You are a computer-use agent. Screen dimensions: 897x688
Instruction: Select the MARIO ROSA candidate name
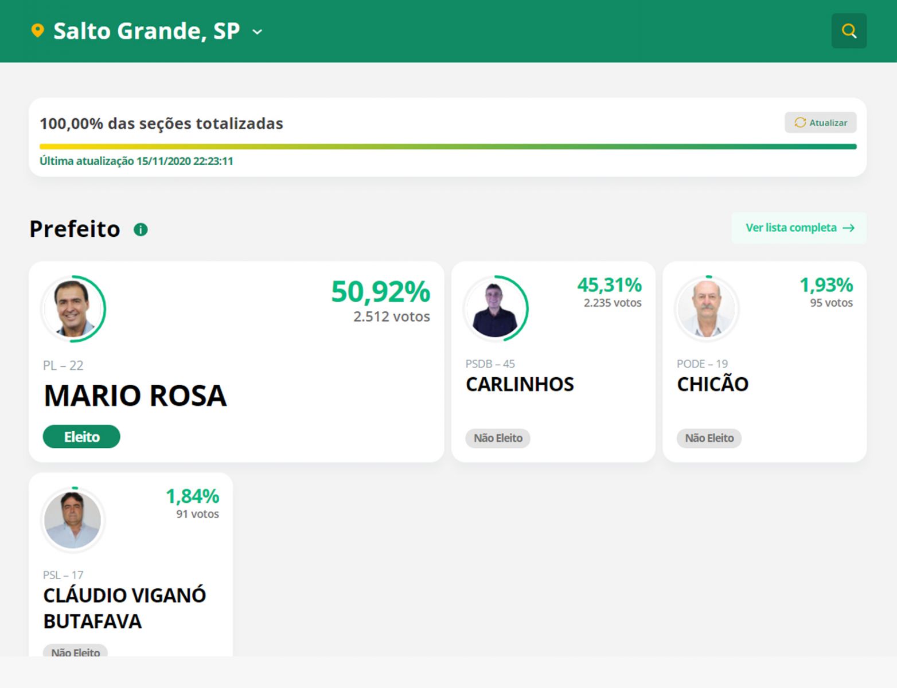point(135,396)
